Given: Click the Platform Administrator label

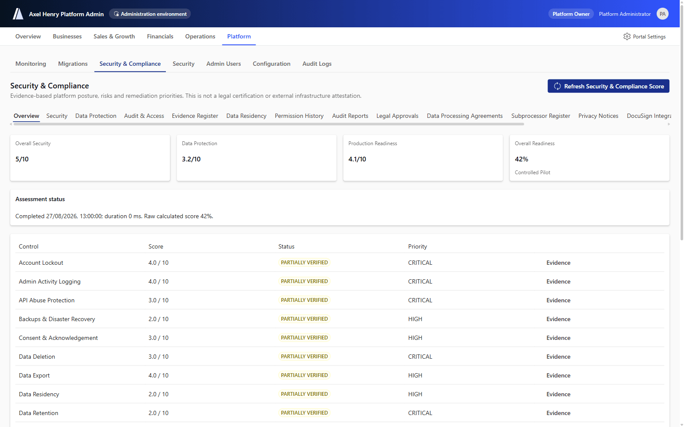Looking at the screenshot, I should 625,14.
